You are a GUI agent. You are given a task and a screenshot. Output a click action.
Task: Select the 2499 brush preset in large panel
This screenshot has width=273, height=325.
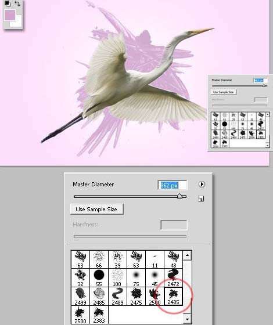(x=80, y=296)
